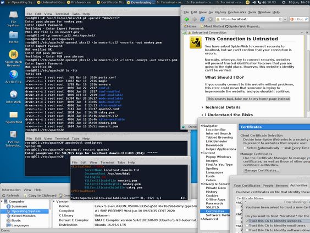The image size is (310, 233).
Task: Collapse the Computer tree node
Action: pyautogui.click(x=2, y=201)
